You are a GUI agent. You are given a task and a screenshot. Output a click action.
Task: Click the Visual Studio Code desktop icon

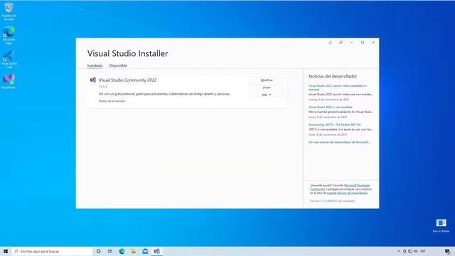(x=9, y=59)
